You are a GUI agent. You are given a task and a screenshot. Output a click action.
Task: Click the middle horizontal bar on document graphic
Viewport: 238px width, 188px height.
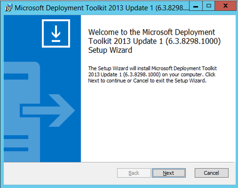(16, 137)
